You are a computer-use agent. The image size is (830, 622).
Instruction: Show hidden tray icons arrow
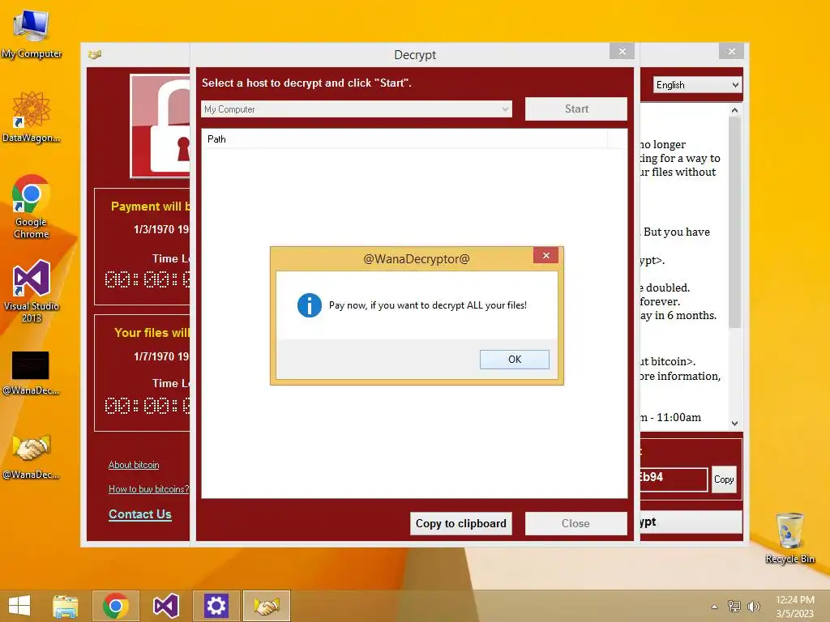click(714, 607)
